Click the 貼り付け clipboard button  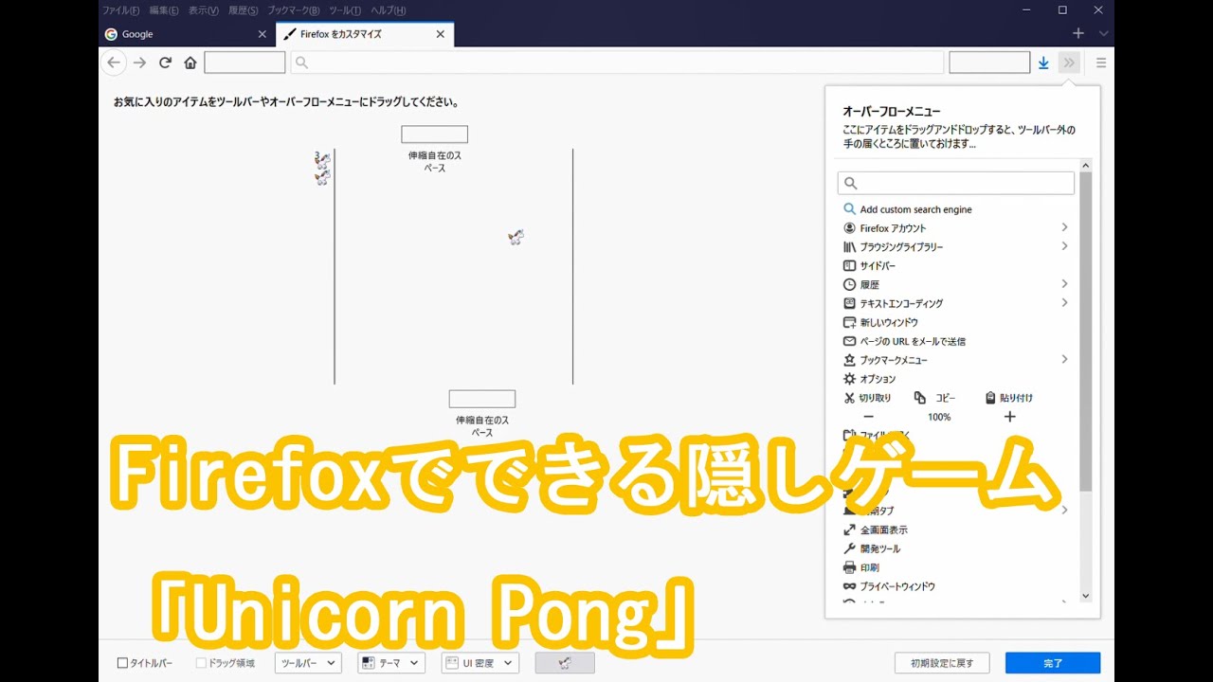coord(1008,398)
